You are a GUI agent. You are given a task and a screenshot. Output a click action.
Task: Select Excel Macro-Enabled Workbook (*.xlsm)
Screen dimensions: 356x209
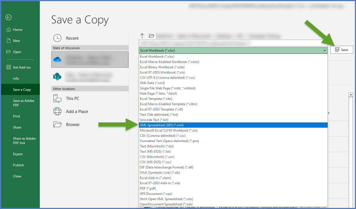(233, 62)
